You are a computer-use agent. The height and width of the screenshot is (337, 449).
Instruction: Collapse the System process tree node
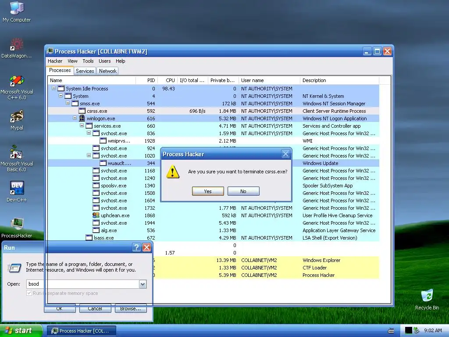coord(61,96)
